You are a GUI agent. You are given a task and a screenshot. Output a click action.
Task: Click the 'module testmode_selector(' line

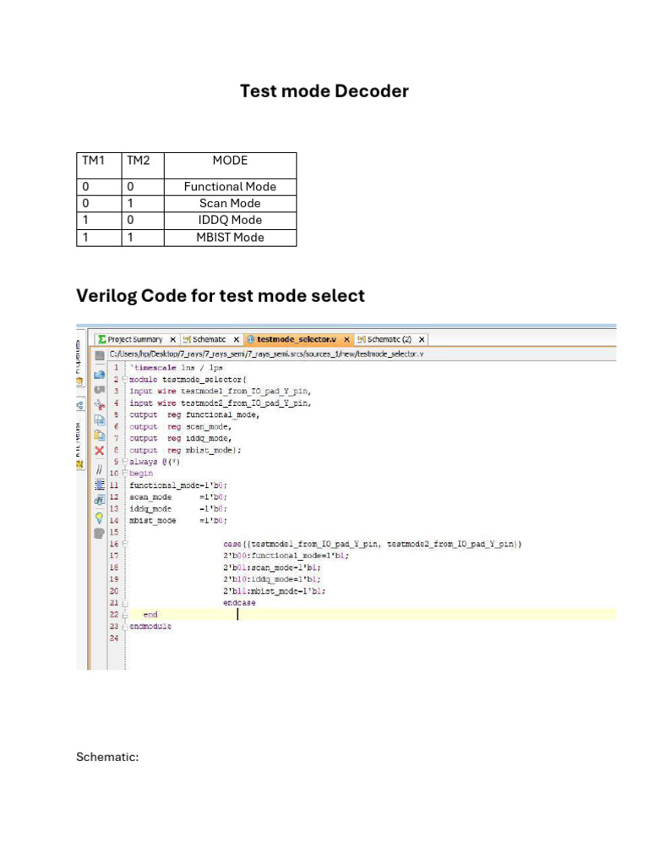click(188, 380)
